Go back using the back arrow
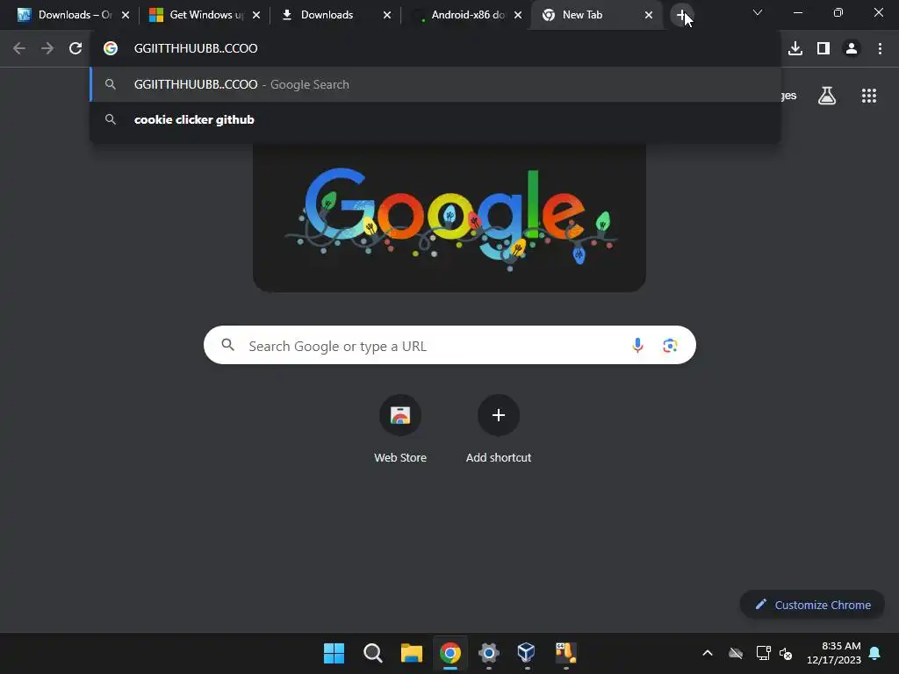 (x=19, y=48)
